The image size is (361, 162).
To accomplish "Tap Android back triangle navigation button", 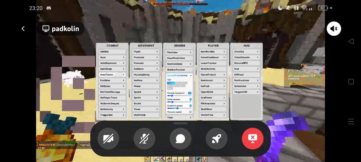I will [x=351, y=41].
